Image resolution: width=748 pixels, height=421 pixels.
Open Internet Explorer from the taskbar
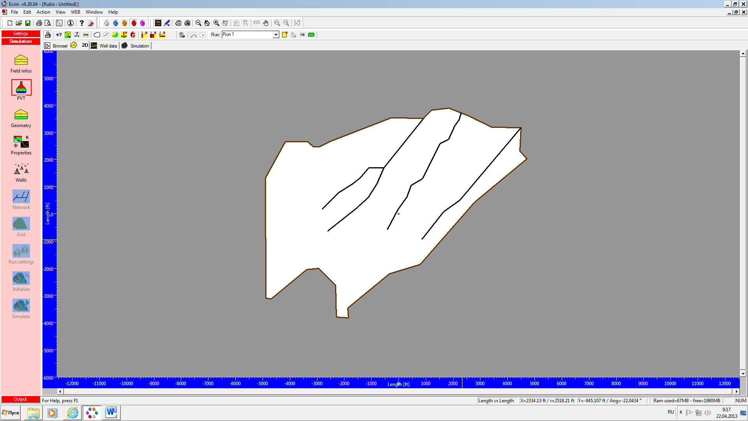[72, 413]
